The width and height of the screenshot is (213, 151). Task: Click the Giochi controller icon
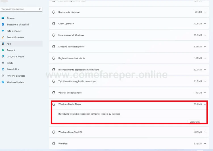point(3,63)
